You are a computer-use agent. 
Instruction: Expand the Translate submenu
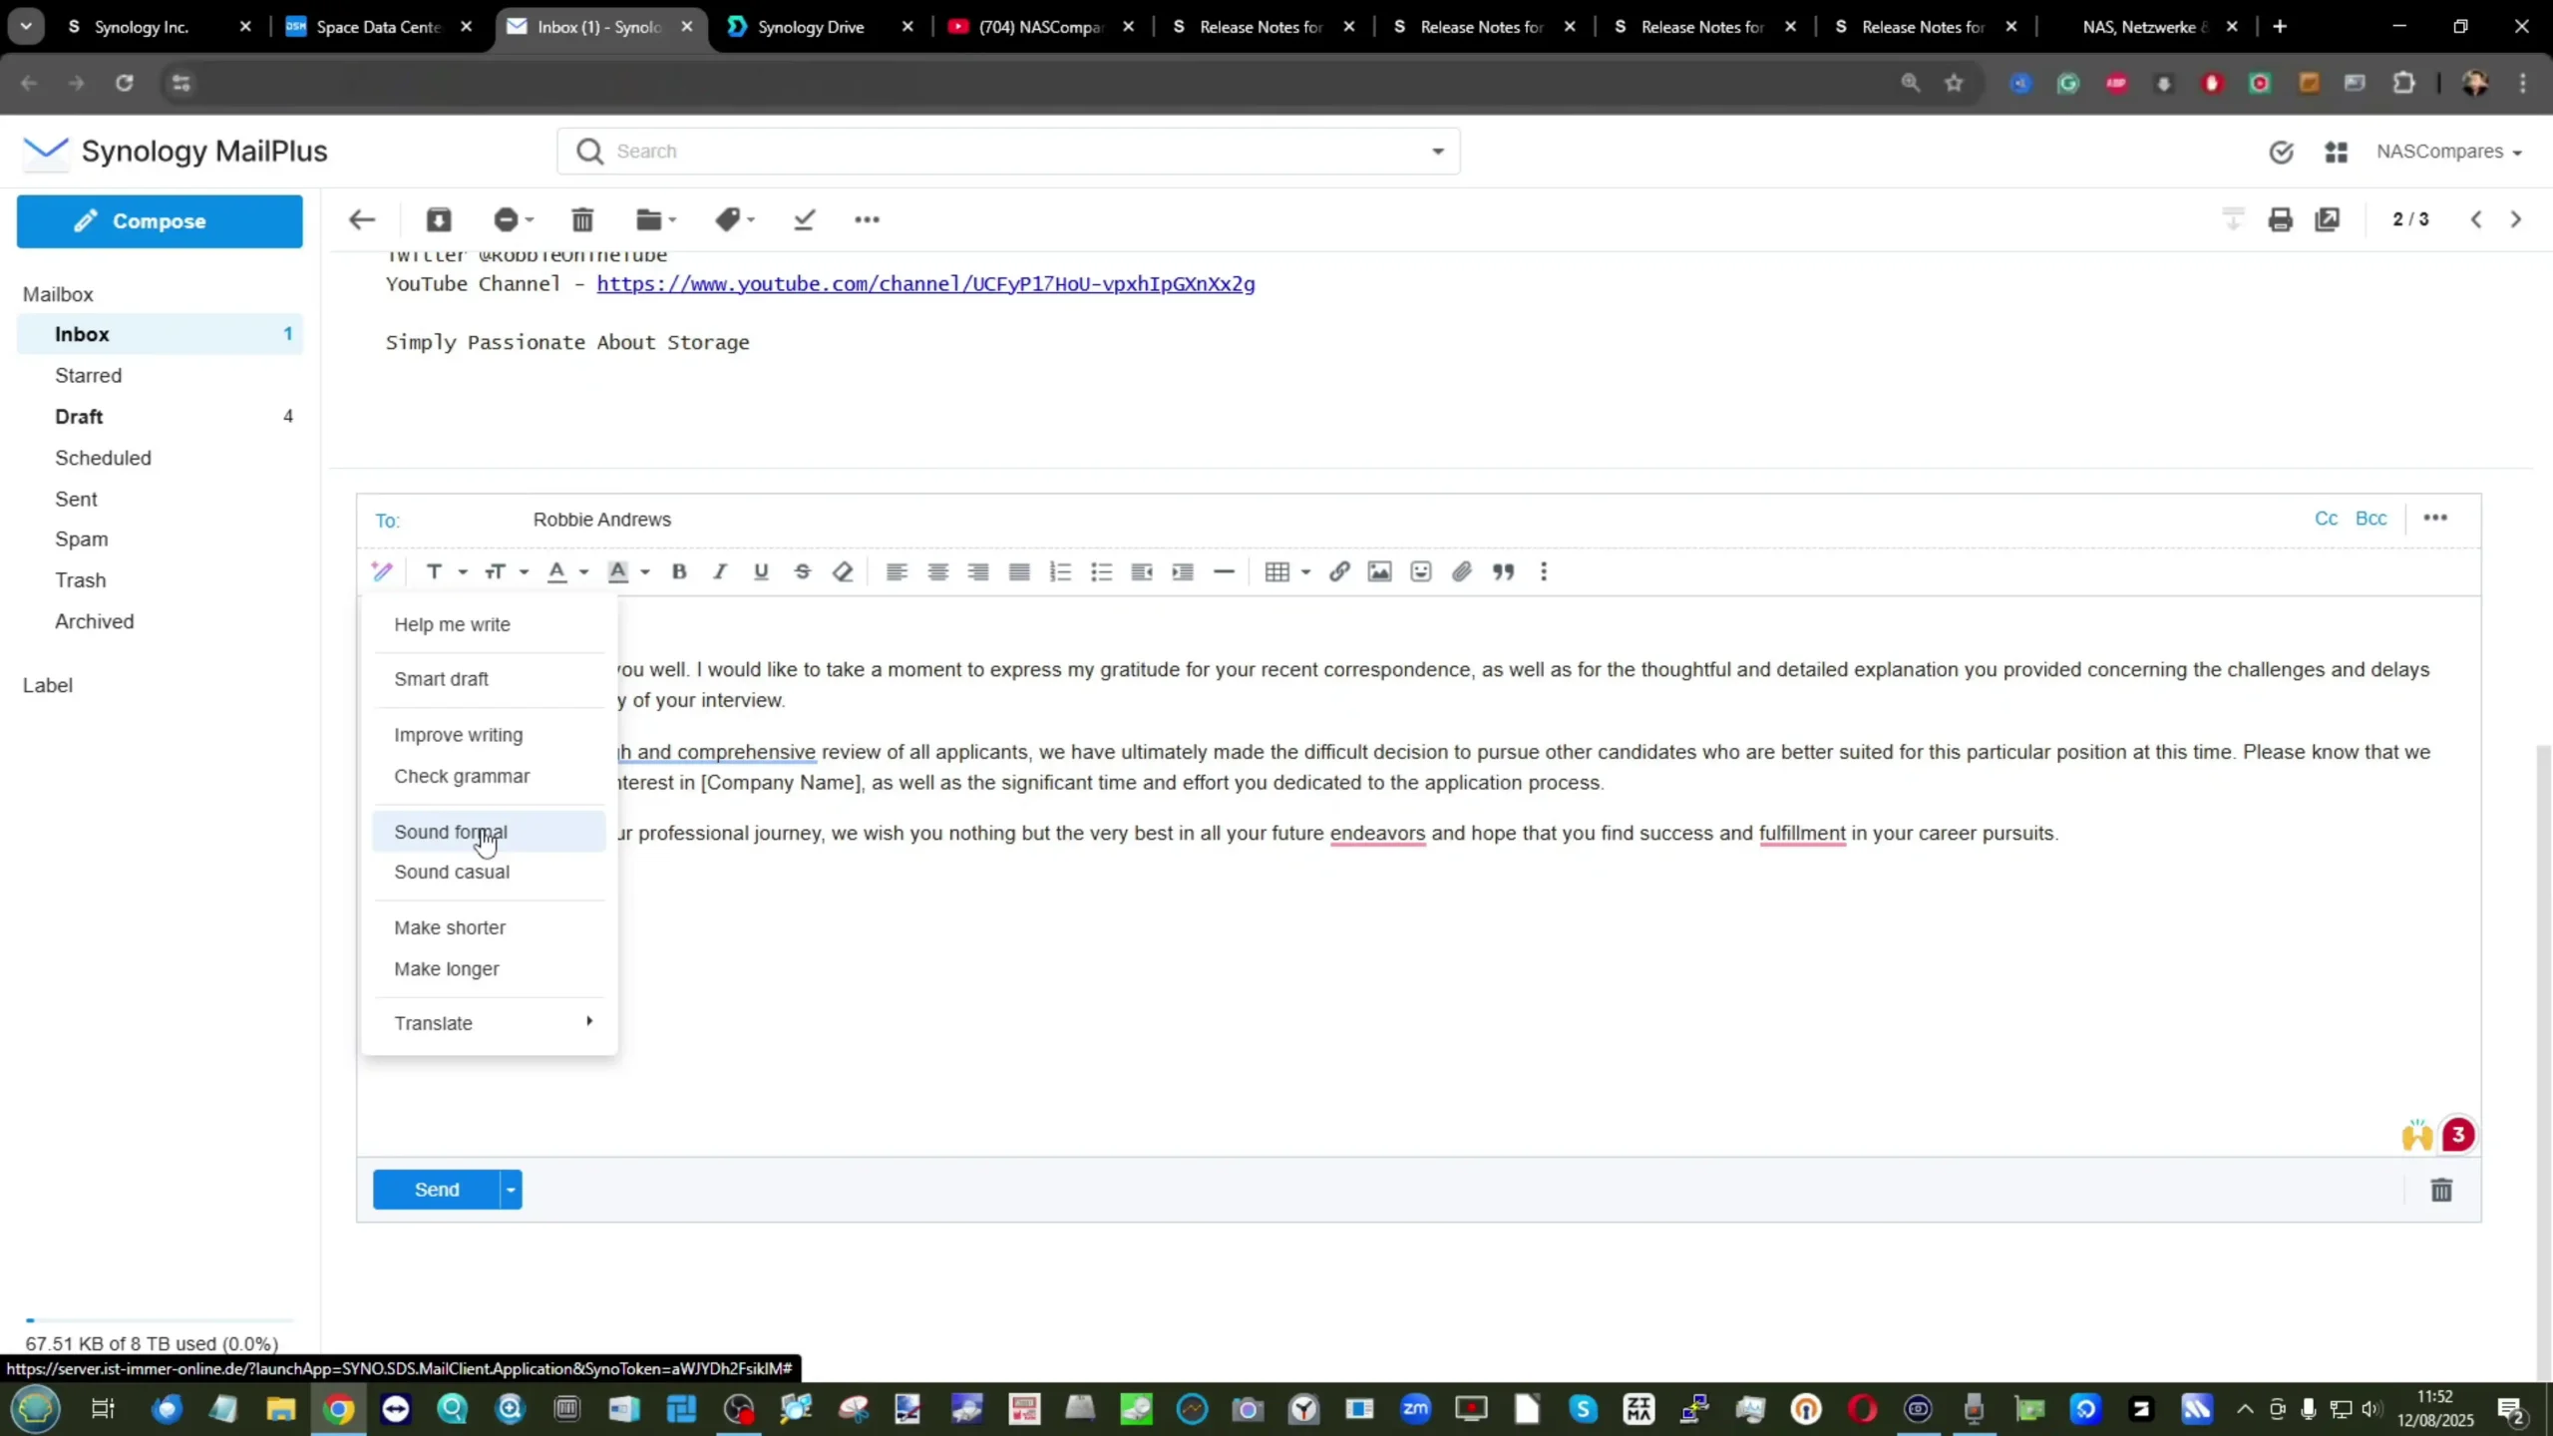click(489, 1023)
